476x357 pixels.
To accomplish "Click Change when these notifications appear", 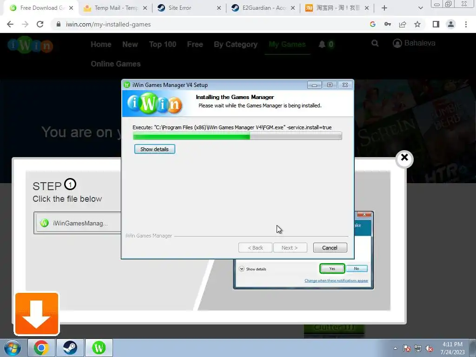I will pyautogui.click(x=336, y=280).
